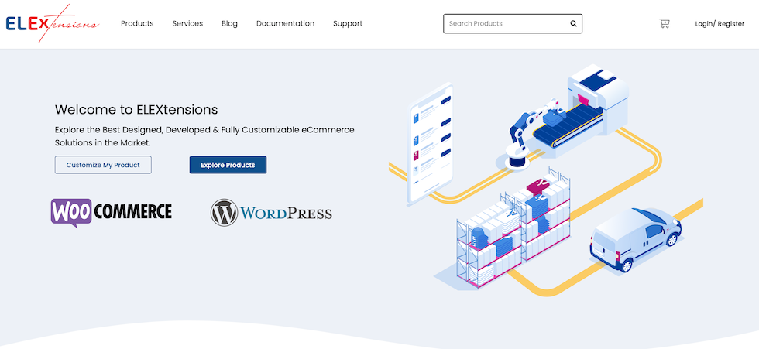Click the Login/ Register link
Image resolution: width=759 pixels, height=349 pixels.
pos(720,24)
